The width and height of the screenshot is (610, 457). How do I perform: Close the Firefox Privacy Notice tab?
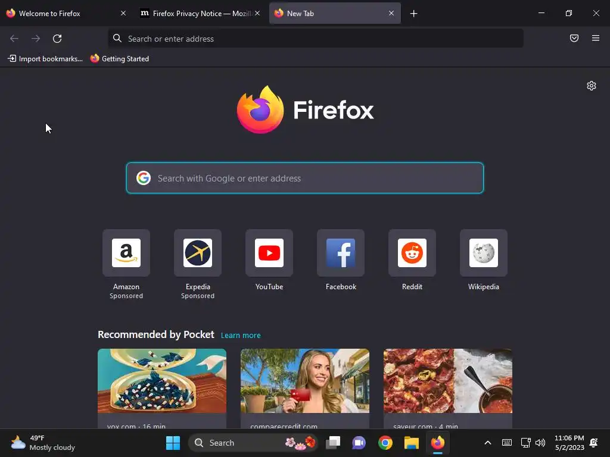click(257, 13)
